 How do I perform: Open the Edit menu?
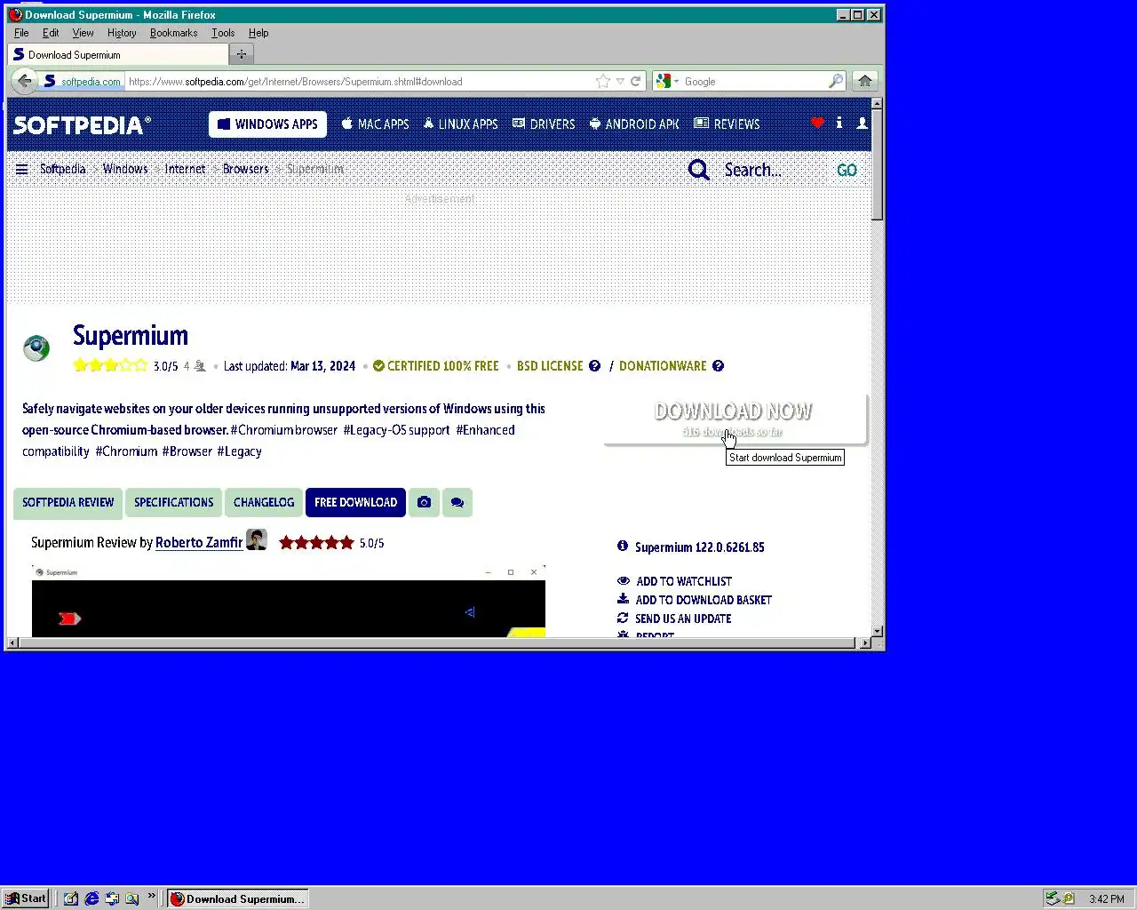(x=51, y=33)
